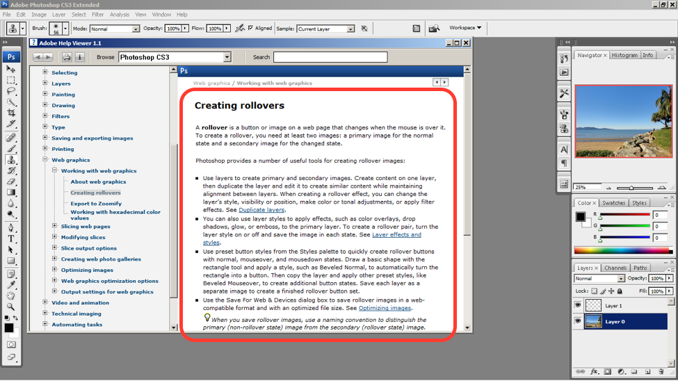This screenshot has width=678, height=381.
Task: Open the Filter menu
Action: (98, 14)
